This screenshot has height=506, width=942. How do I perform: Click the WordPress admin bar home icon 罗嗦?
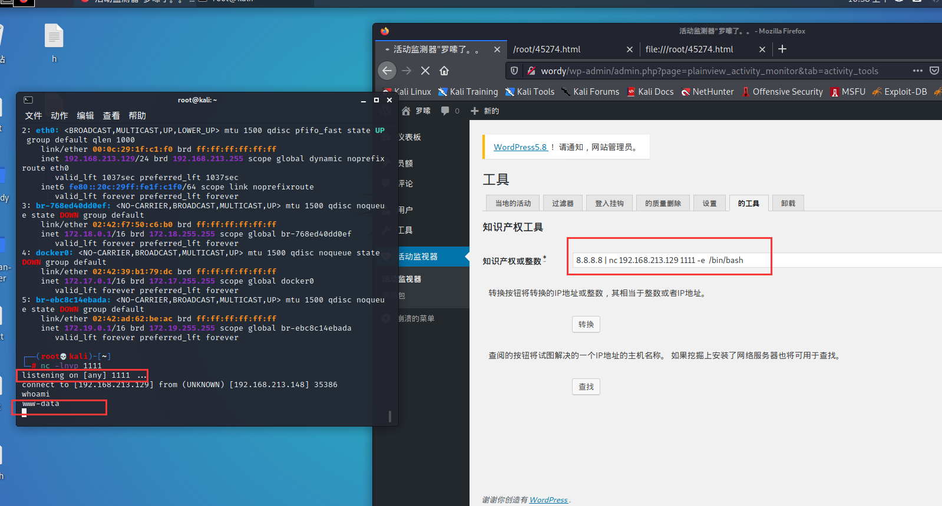416,111
